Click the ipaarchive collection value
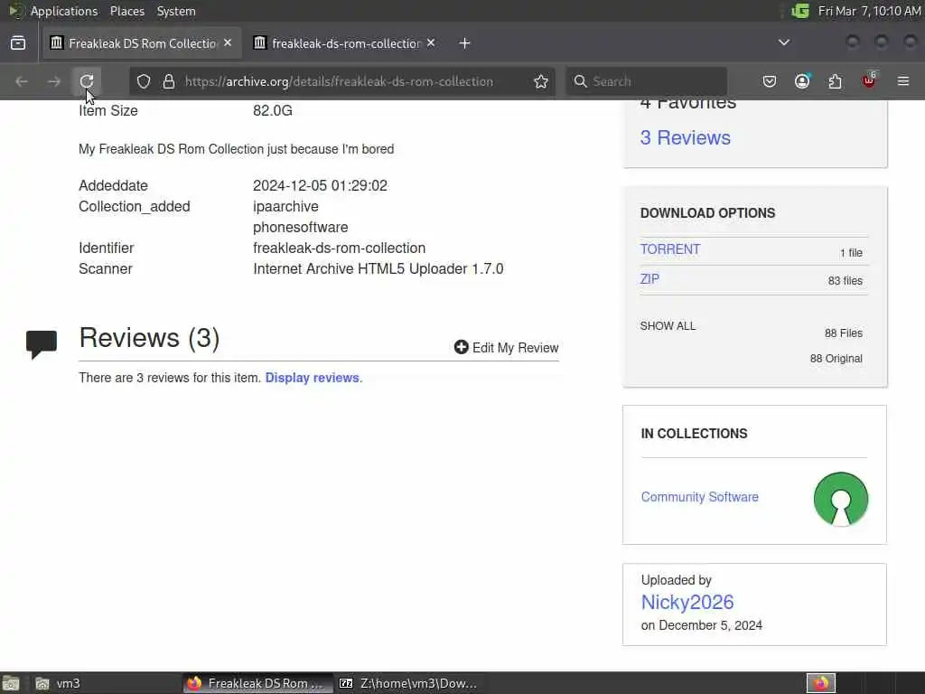The width and height of the screenshot is (925, 694). [285, 207]
